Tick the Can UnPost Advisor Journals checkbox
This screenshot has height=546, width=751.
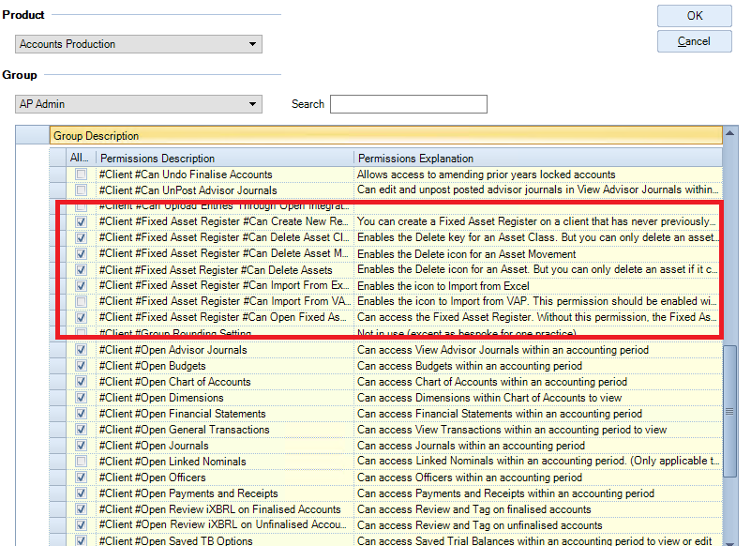coord(82,190)
